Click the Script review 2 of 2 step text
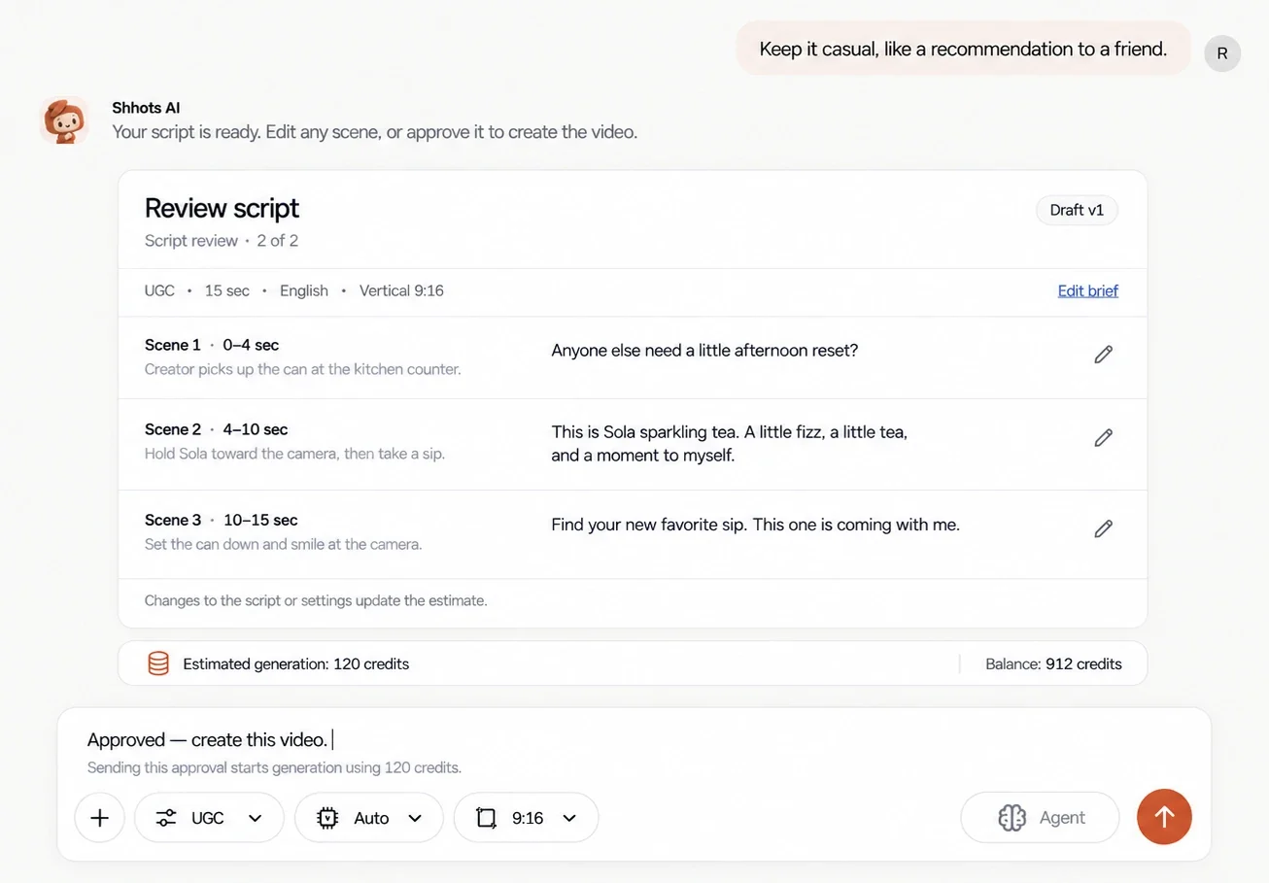Viewport: 1269px width, 883px height. tap(222, 241)
